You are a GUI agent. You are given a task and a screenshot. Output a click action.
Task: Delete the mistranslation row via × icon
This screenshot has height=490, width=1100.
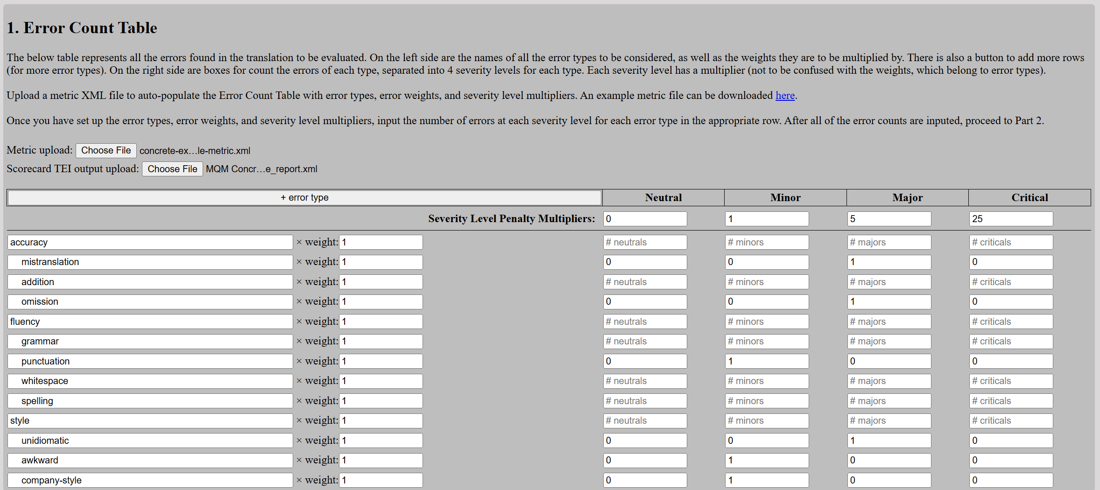(299, 262)
